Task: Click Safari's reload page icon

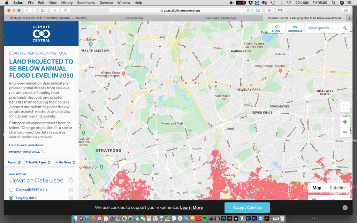Action: coord(248,10)
